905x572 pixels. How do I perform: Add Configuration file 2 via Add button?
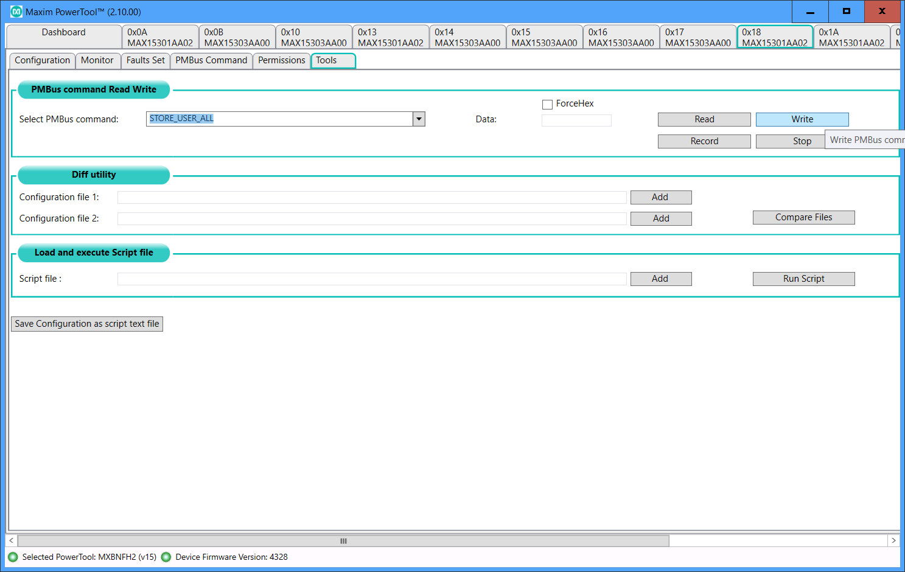pos(661,218)
